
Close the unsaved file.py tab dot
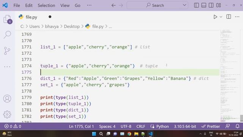pos(50,17)
